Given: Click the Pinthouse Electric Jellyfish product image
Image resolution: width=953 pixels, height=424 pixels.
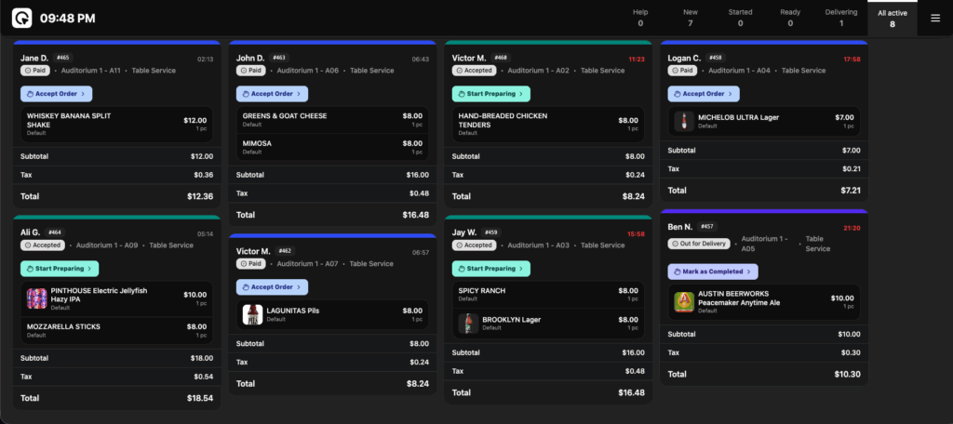Looking at the screenshot, I should (x=36, y=298).
